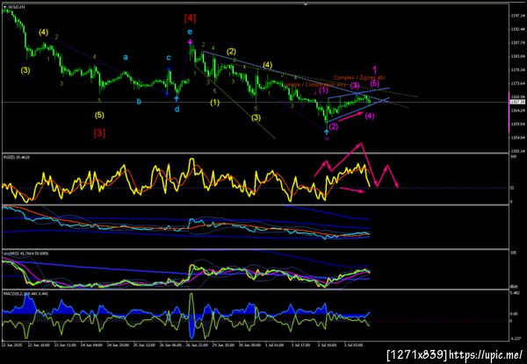Image resolution: width=527 pixels, height=364 pixels.
Task: Select the magenta (5) wave label
Action: (375, 82)
